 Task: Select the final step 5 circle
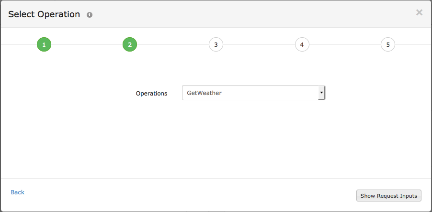(x=388, y=45)
